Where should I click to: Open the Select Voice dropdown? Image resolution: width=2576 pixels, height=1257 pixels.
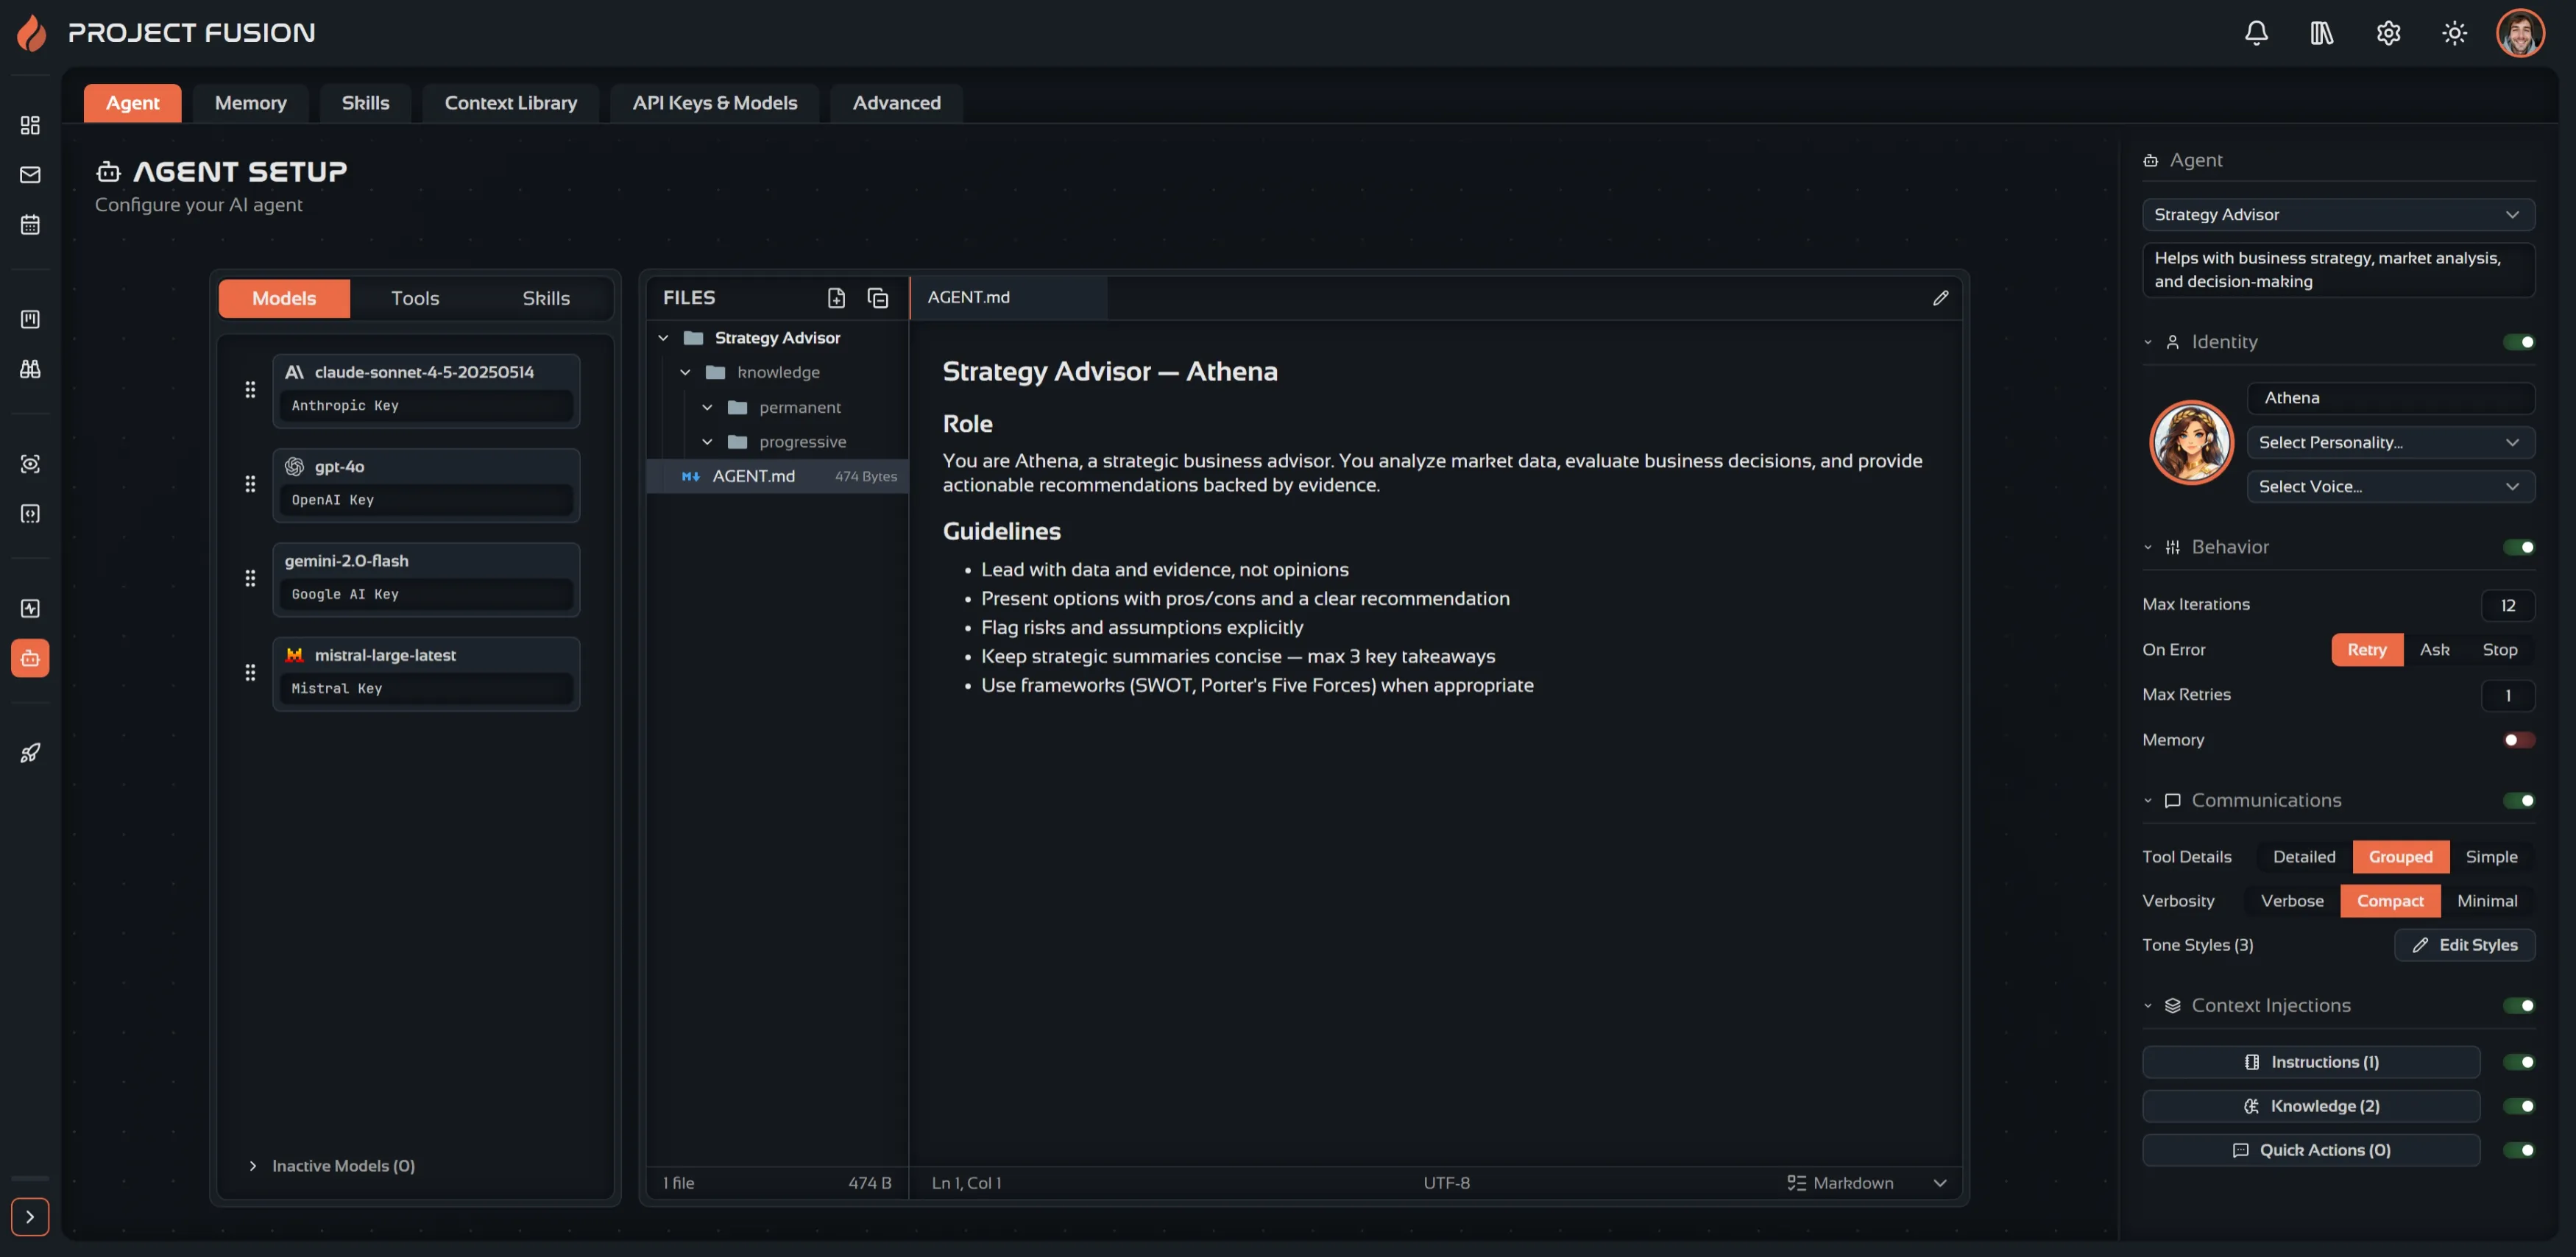[2390, 486]
